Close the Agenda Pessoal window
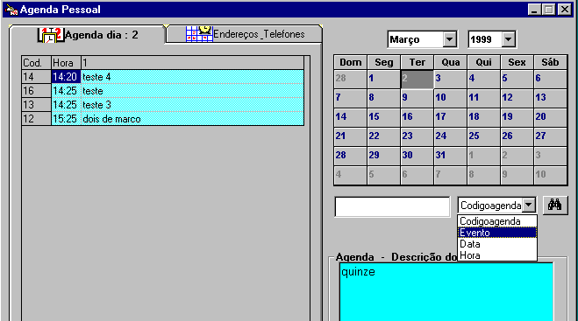Viewport: 578px width, 321px height. 564,10
